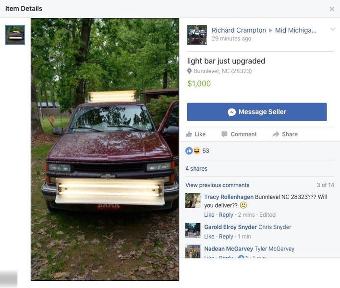View who reacted with 53 reactions
This screenshot has width=340, height=288.
197,150
